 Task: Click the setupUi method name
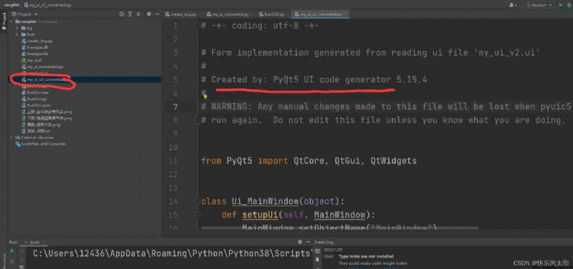[x=260, y=214]
